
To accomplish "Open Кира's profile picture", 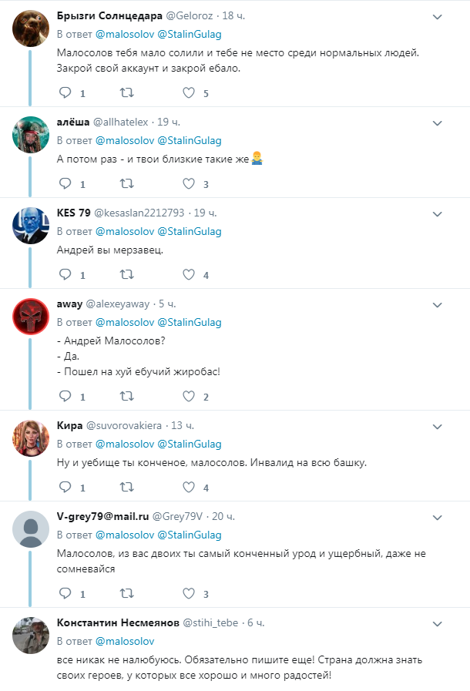I will [x=32, y=438].
